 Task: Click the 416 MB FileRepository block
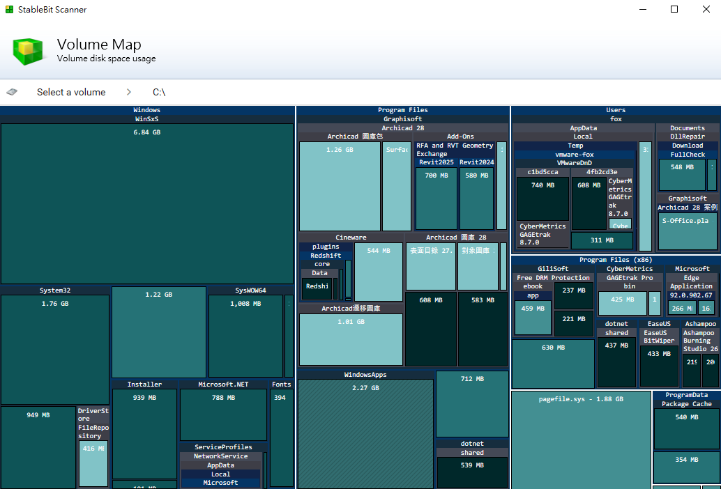pyautogui.click(x=93, y=463)
